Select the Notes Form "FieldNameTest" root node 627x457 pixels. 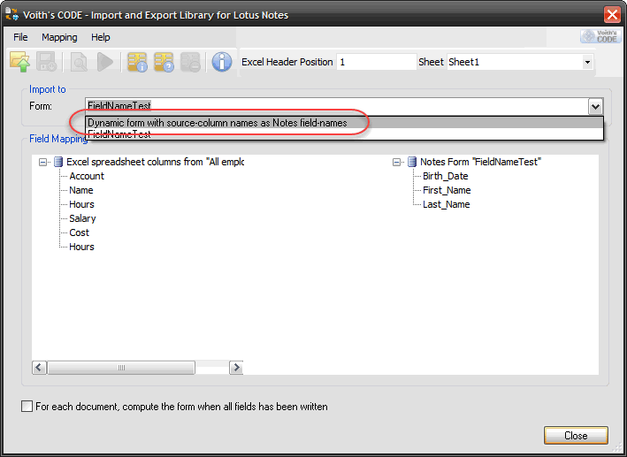click(480, 162)
